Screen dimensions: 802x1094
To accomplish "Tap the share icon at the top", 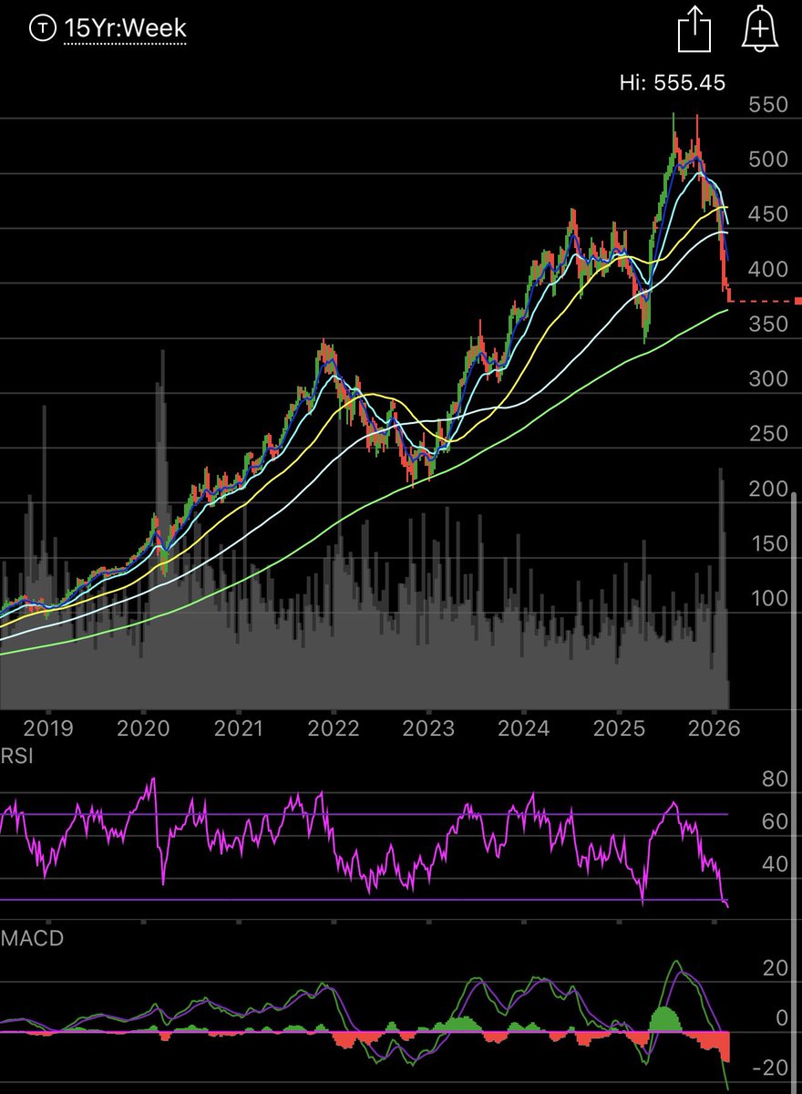I will (x=694, y=28).
